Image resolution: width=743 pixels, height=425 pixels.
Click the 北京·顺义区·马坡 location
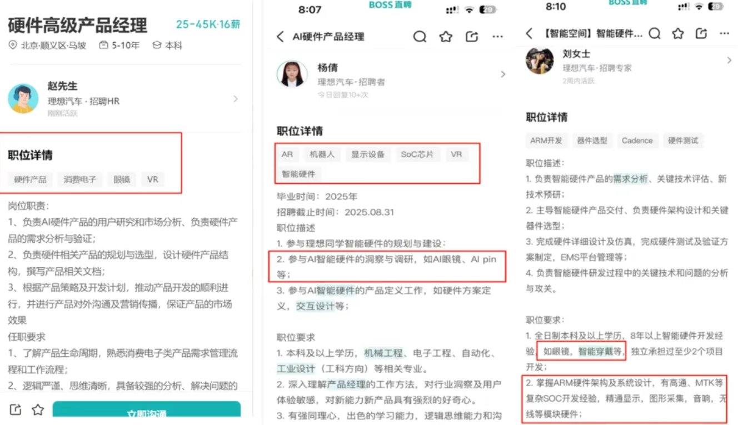pyautogui.click(x=48, y=46)
